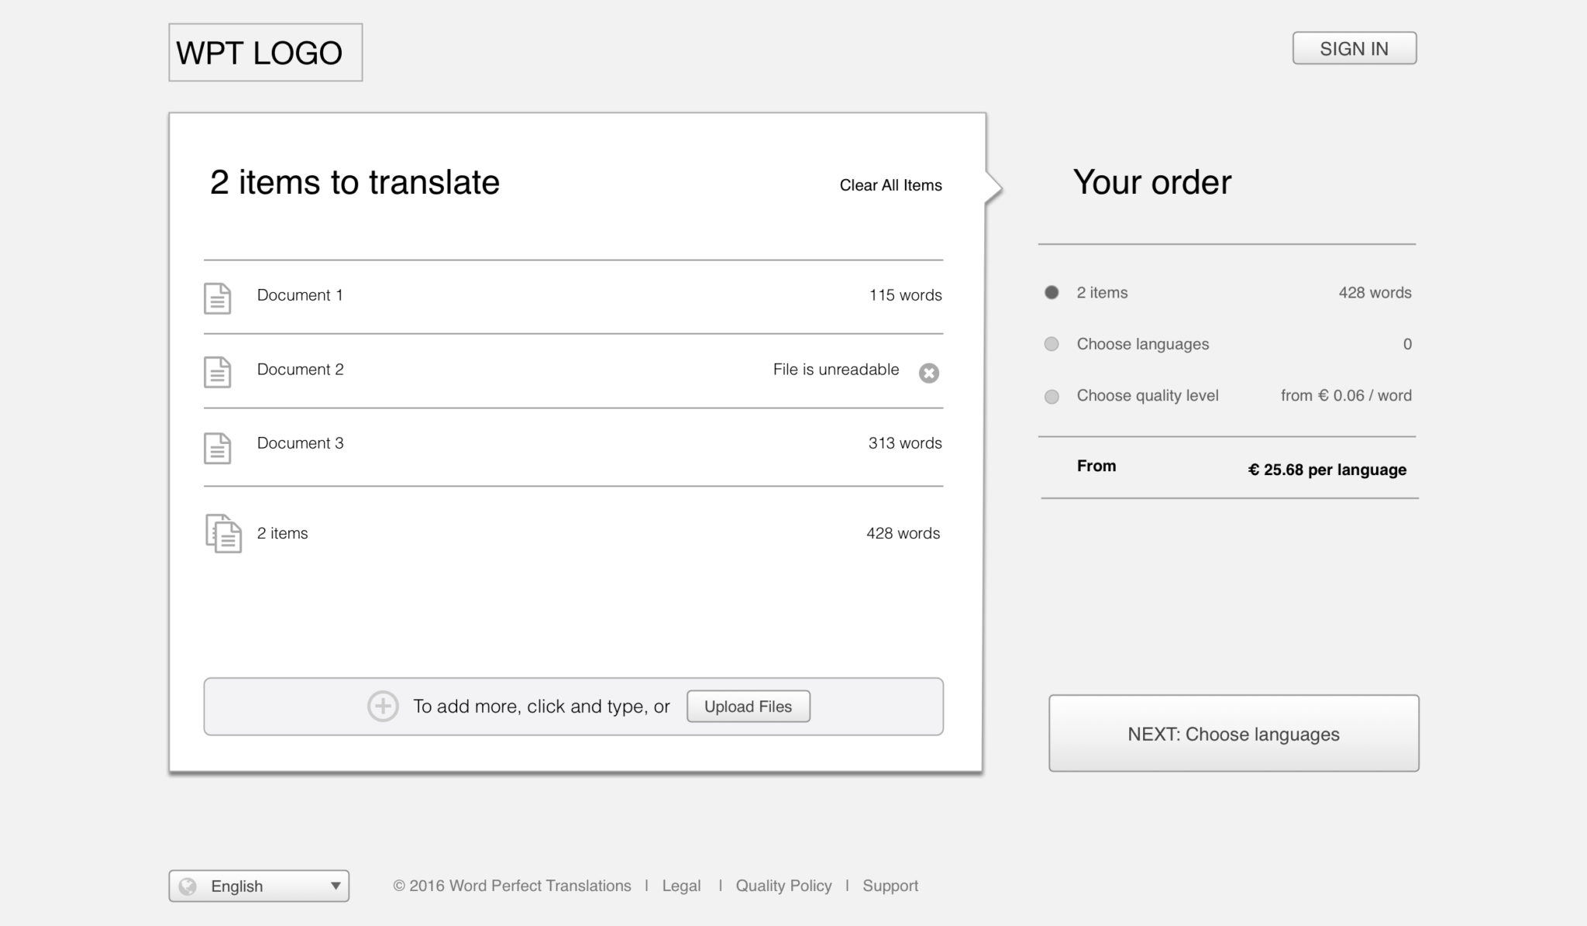This screenshot has width=1587, height=926.
Task: Click 'from € 0.06 / word' price
Action: tap(1346, 396)
